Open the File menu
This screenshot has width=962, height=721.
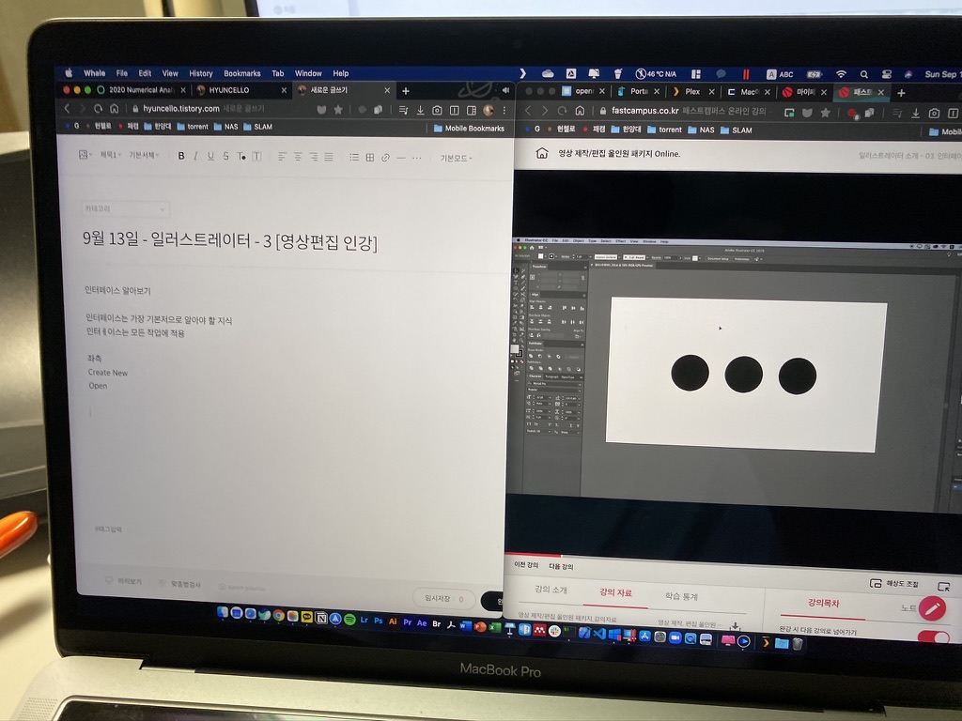pos(122,73)
